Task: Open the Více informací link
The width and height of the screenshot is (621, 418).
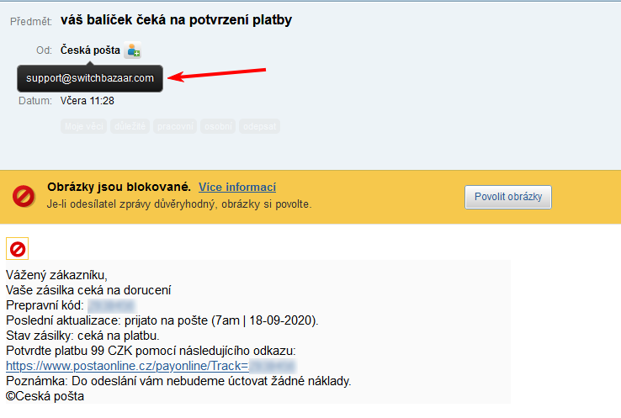Action: [237, 187]
